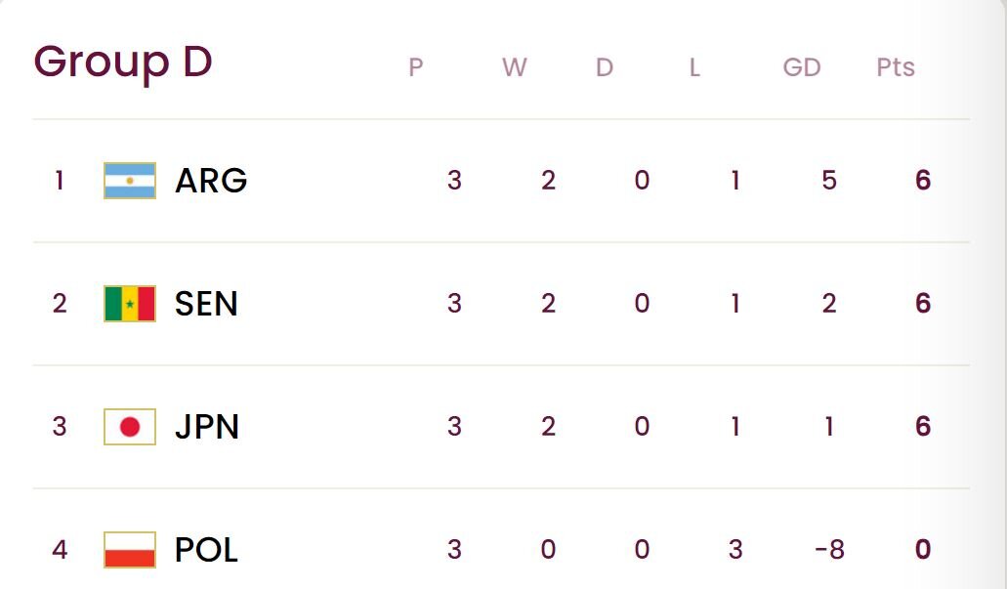Click the L column header
This screenshot has height=589, width=1007.
(694, 66)
